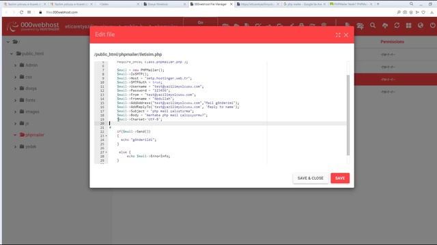
Task: Click the browser tab search magnifier icon
Action: coord(411,4)
